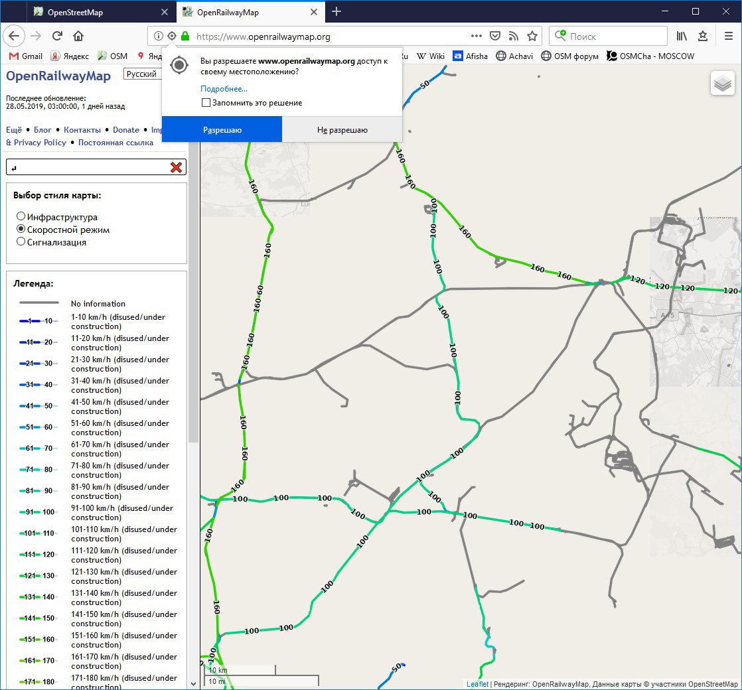Go back with the browser back arrow
Viewport: 742px width, 690px height.
tap(14, 36)
